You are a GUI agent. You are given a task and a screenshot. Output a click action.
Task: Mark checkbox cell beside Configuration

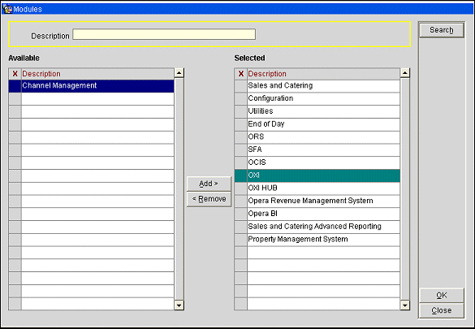pyautogui.click(x=241, y=98)
